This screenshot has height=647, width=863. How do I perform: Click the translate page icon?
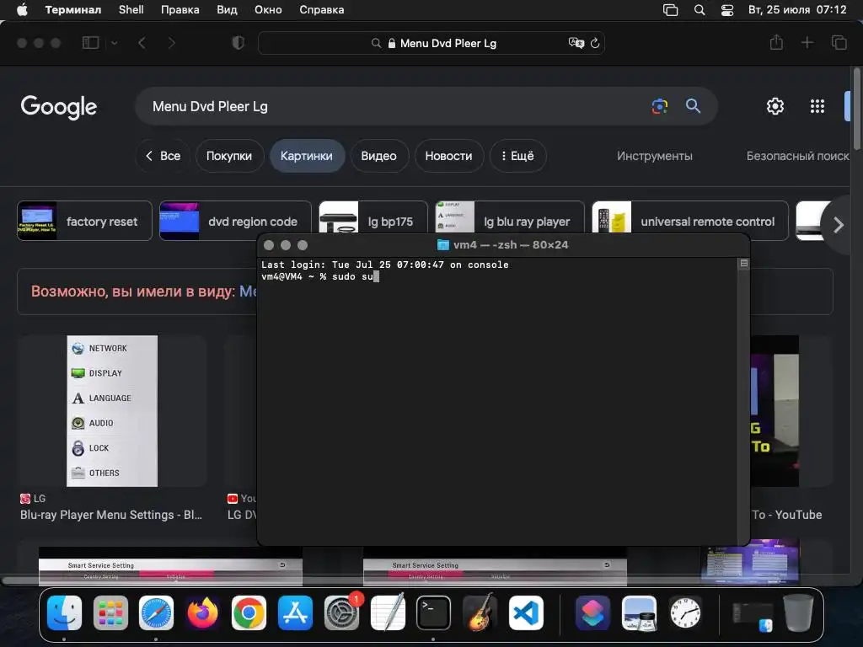point(576,43)
